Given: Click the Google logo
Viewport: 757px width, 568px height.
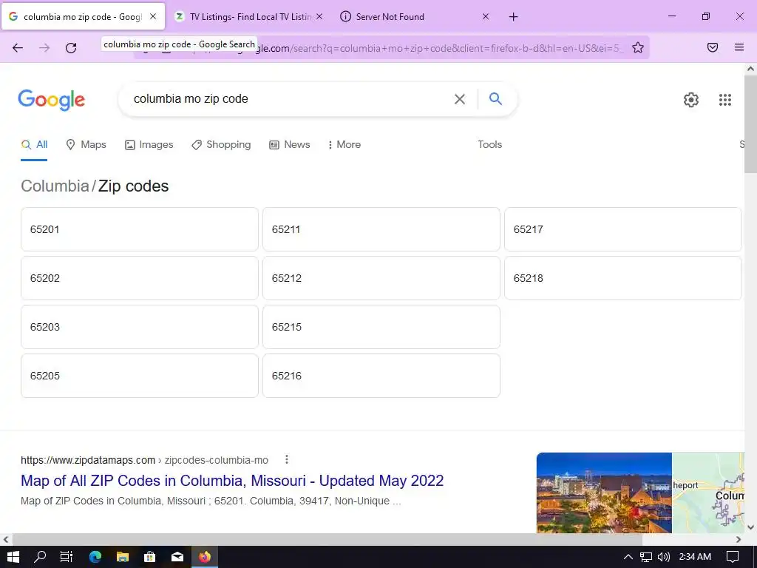Looking at the screenshot, I should [51, 100].
